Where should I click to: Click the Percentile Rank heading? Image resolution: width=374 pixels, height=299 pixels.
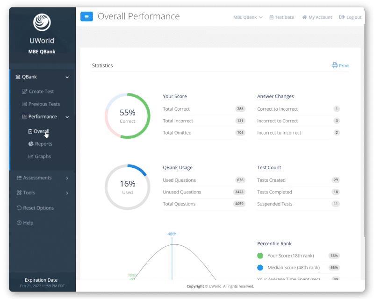coord(274,244)
